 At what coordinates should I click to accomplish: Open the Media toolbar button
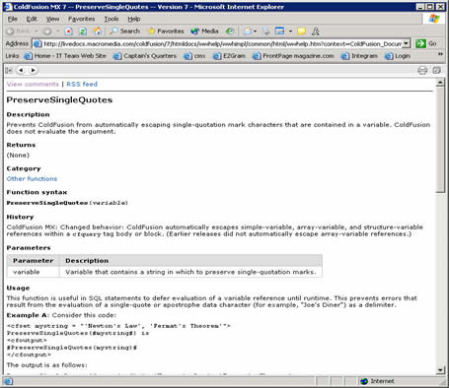pyautogui.click(x=204, y=32)
